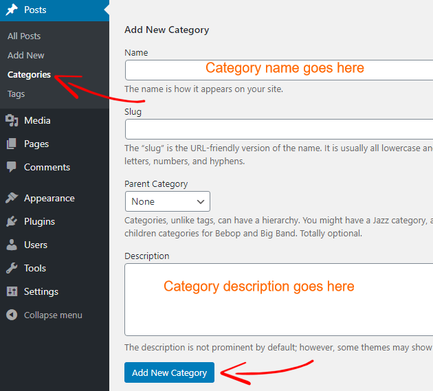
Task: Open the Media menu label
Action: pyautogui.click(x=37, y=121)
